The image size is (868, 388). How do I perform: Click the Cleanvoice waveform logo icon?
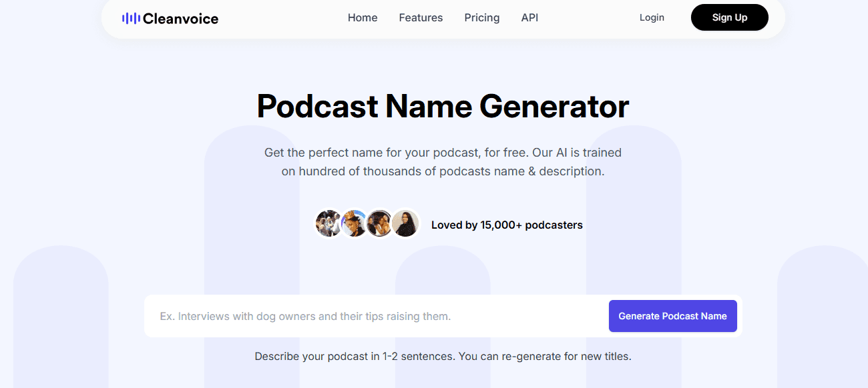point(131,19)
